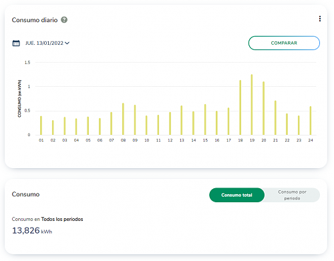Click the 0.5 y-axis value
334x261 pixels.
point(27,111)
